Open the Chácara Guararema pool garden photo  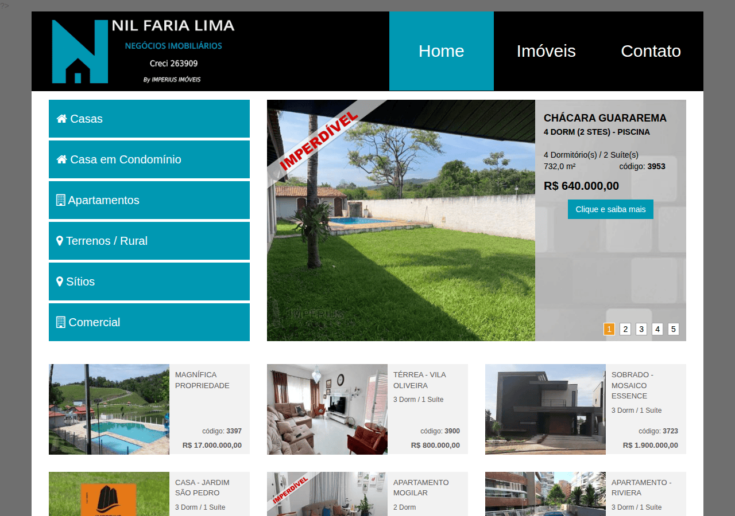[x=401, y=220]
